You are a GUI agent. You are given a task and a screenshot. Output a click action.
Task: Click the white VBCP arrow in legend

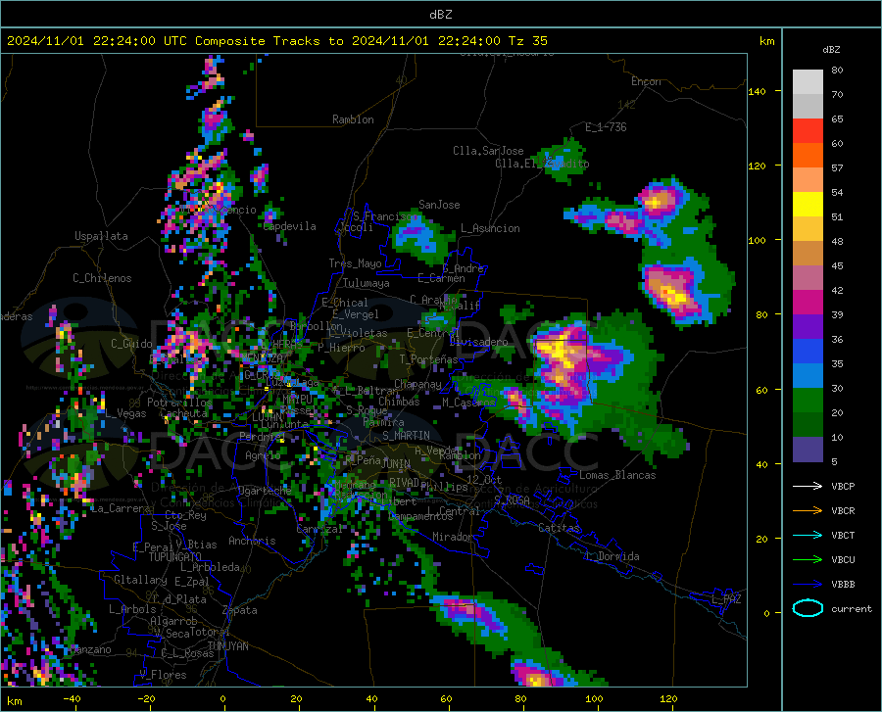click(808, 486)
